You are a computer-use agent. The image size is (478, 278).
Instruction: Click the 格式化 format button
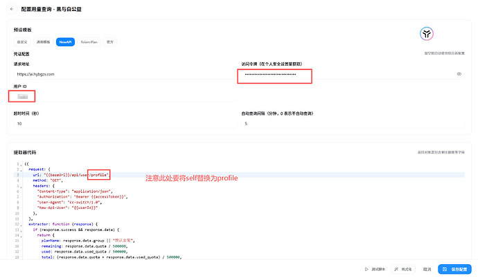[x=403, y=269]
